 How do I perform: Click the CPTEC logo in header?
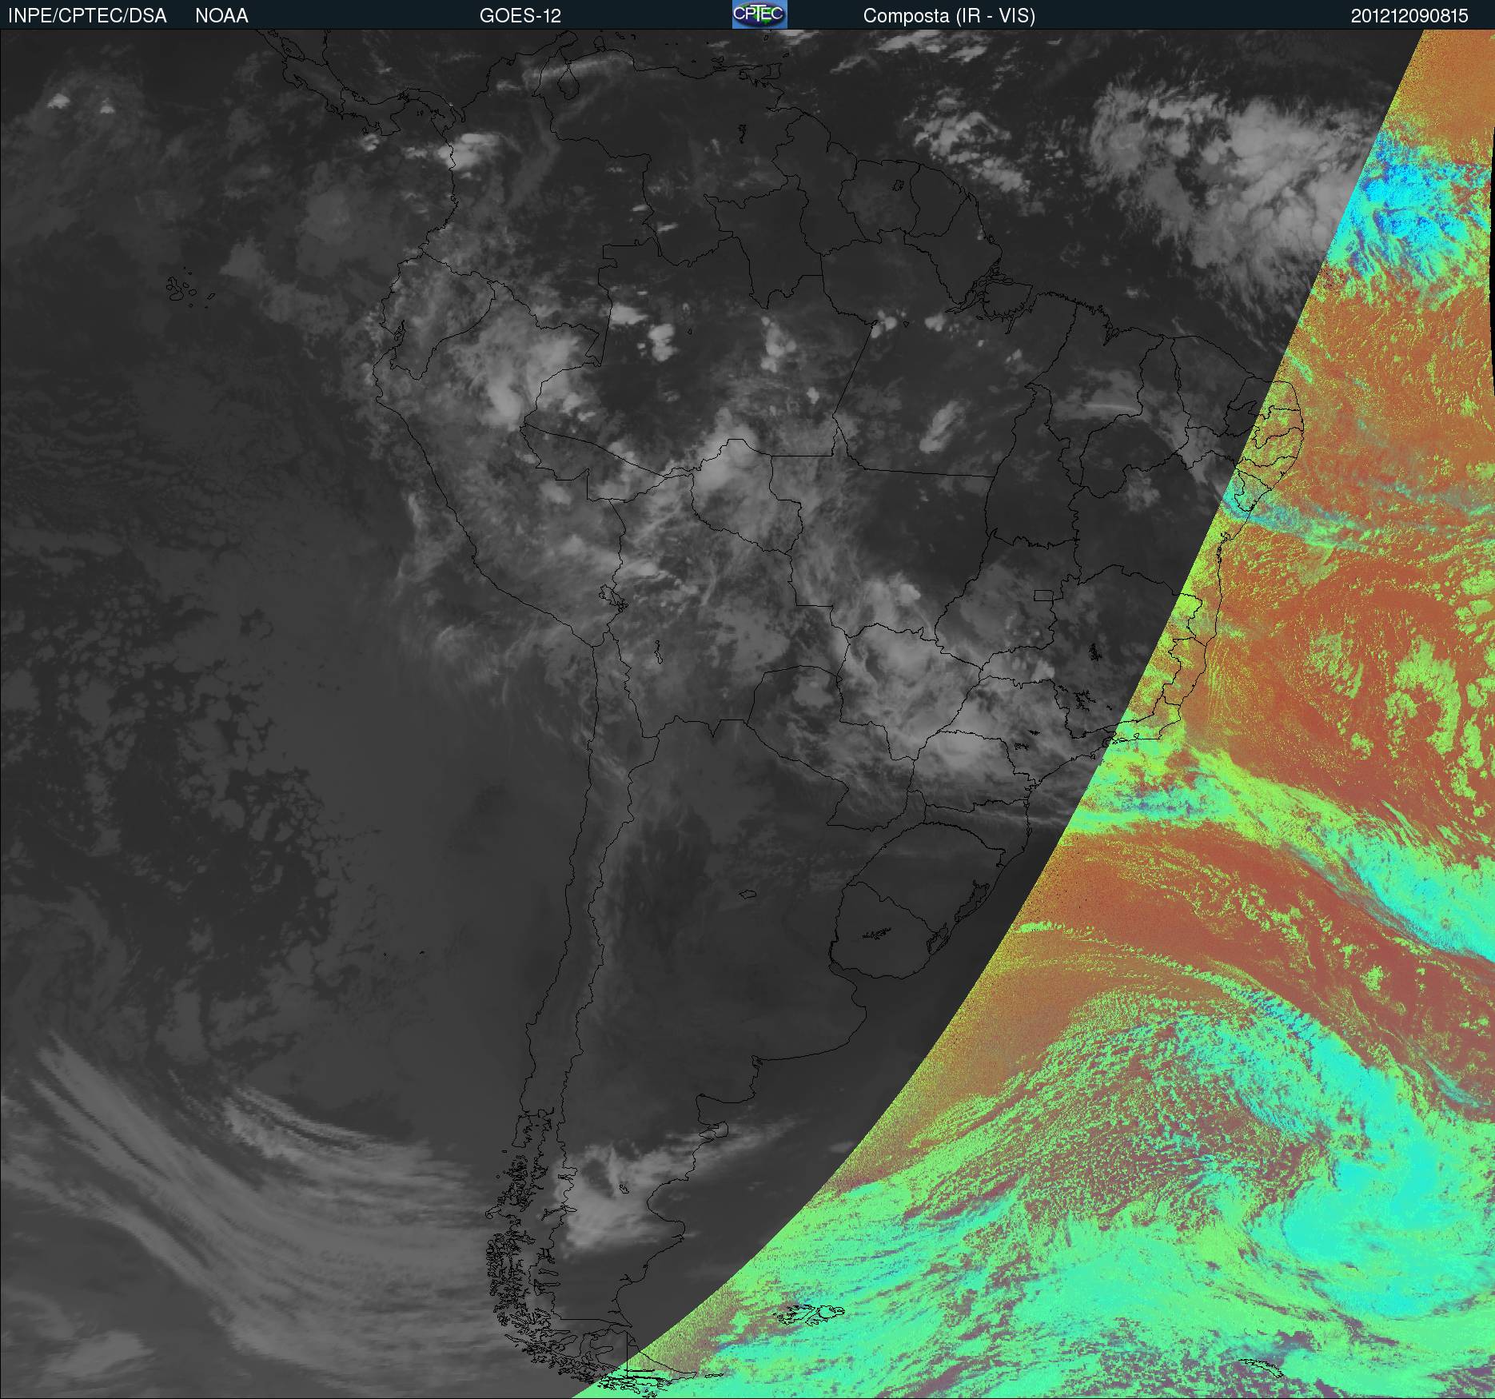(759, 14)
